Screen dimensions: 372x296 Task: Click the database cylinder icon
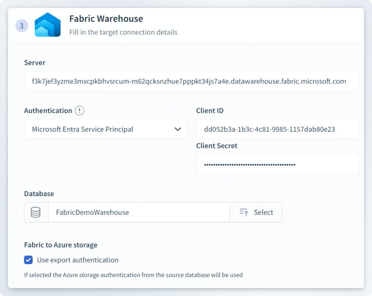click(36, 212)
